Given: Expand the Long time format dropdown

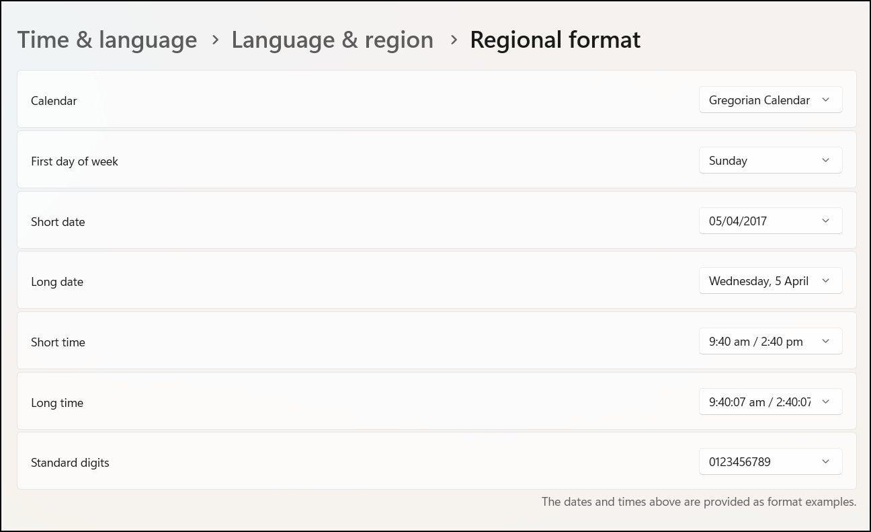Looking at the screenshot, I should click(770, 402).
